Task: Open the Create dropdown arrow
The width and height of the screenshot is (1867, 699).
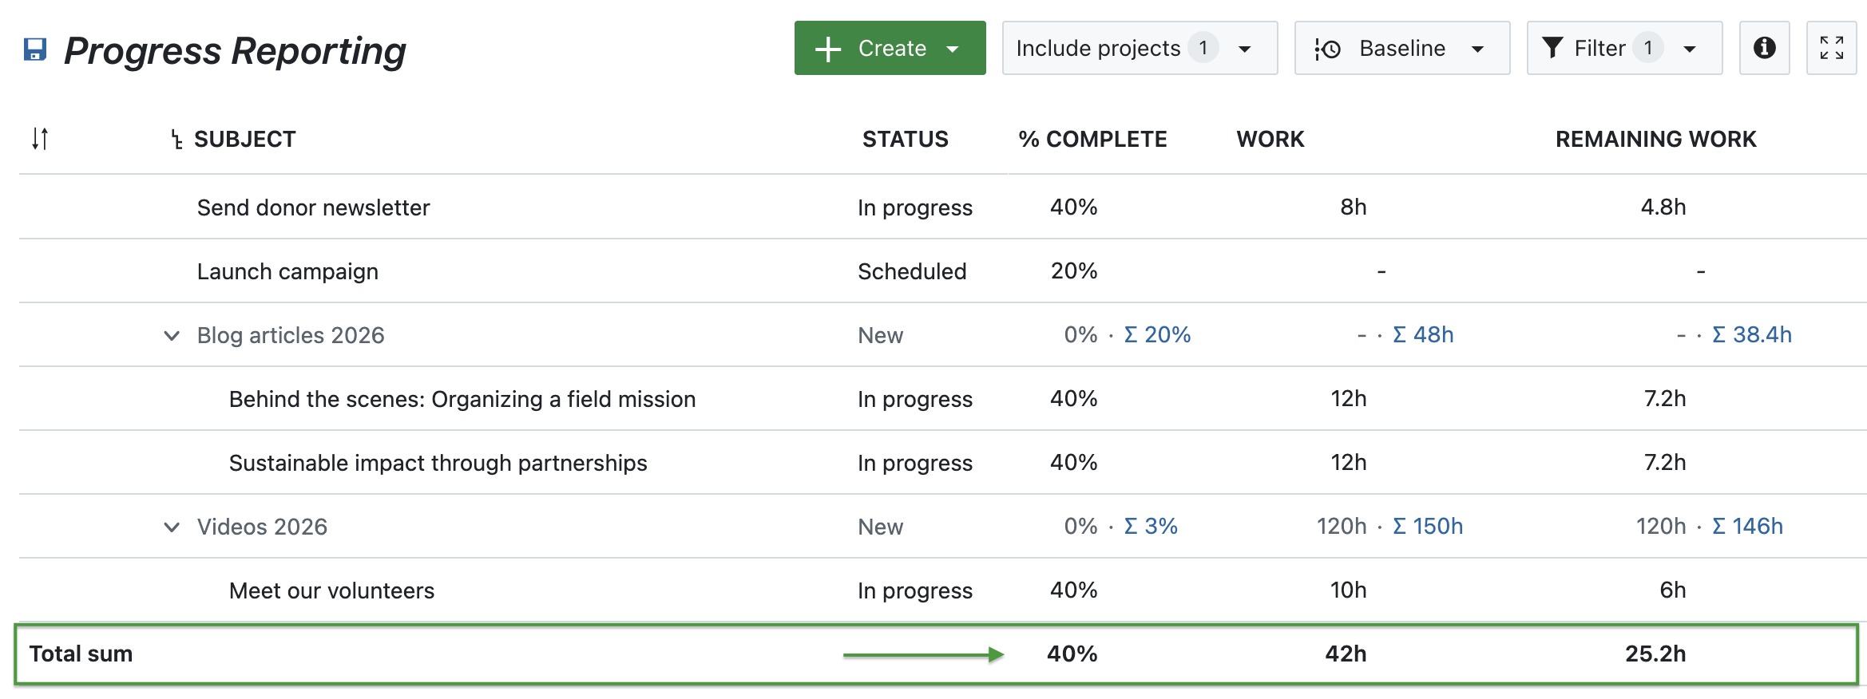Action: coord(953,49)
